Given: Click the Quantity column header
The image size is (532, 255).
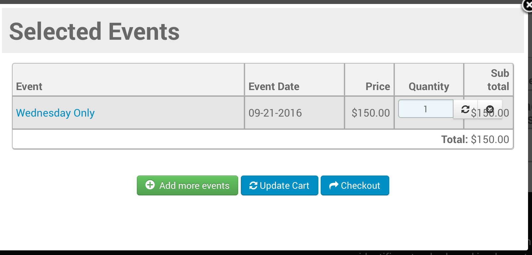Looking at the screenshot, I should (x=429, y=87).
